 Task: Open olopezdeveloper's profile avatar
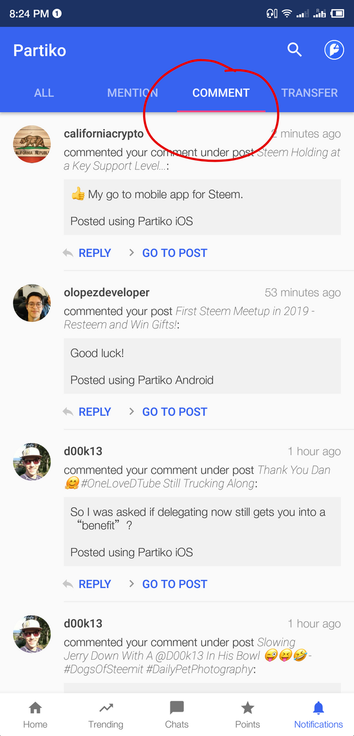click(x=32, y=303)
